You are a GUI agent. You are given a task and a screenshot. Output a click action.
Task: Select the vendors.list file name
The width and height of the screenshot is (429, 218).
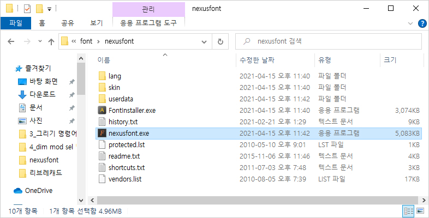(x=125, y=179)
